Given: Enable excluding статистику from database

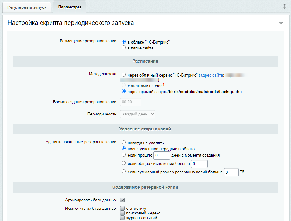Looking at the screenshot, I should (123, 209).
